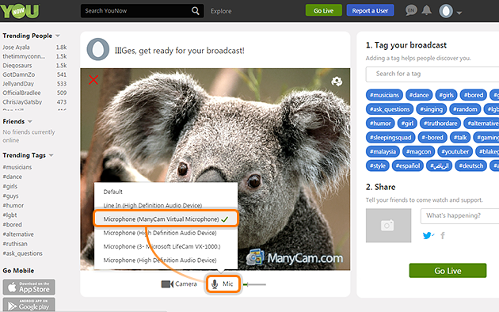Select the #musicians tag pill
Image resolution: width=499 pixels, height=312 pixels.
tap(384, 95)
